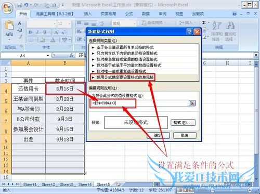This screenshot has height=194, width=260.
Task: Open the Clipboard (剪贴板) group dialog launcher
Action: point(22,47)
